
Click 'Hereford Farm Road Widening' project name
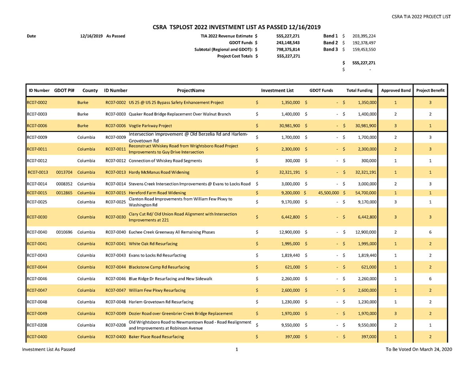[x=157, y=192]
